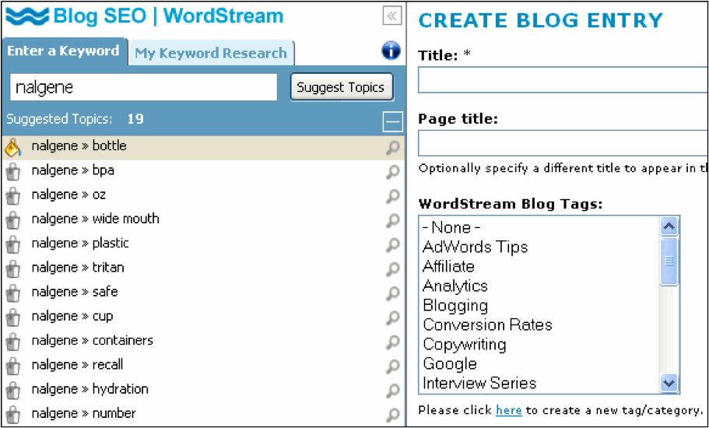Click the here link to create tag

(509, 410)
